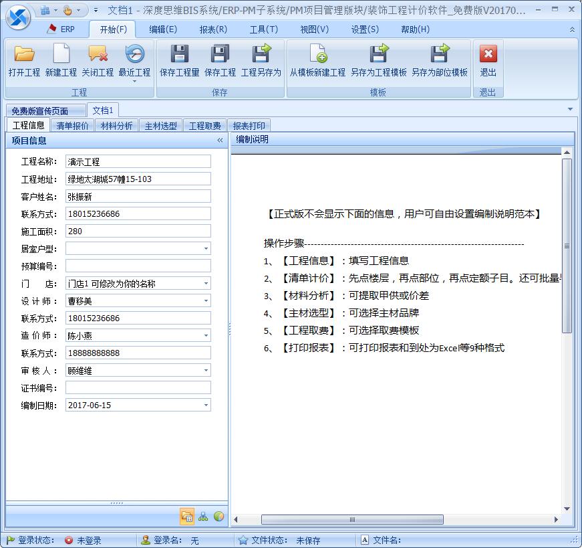Expand the 设计师 combo box
Viewport: 582px width, 548px height.
coord(206,301)
